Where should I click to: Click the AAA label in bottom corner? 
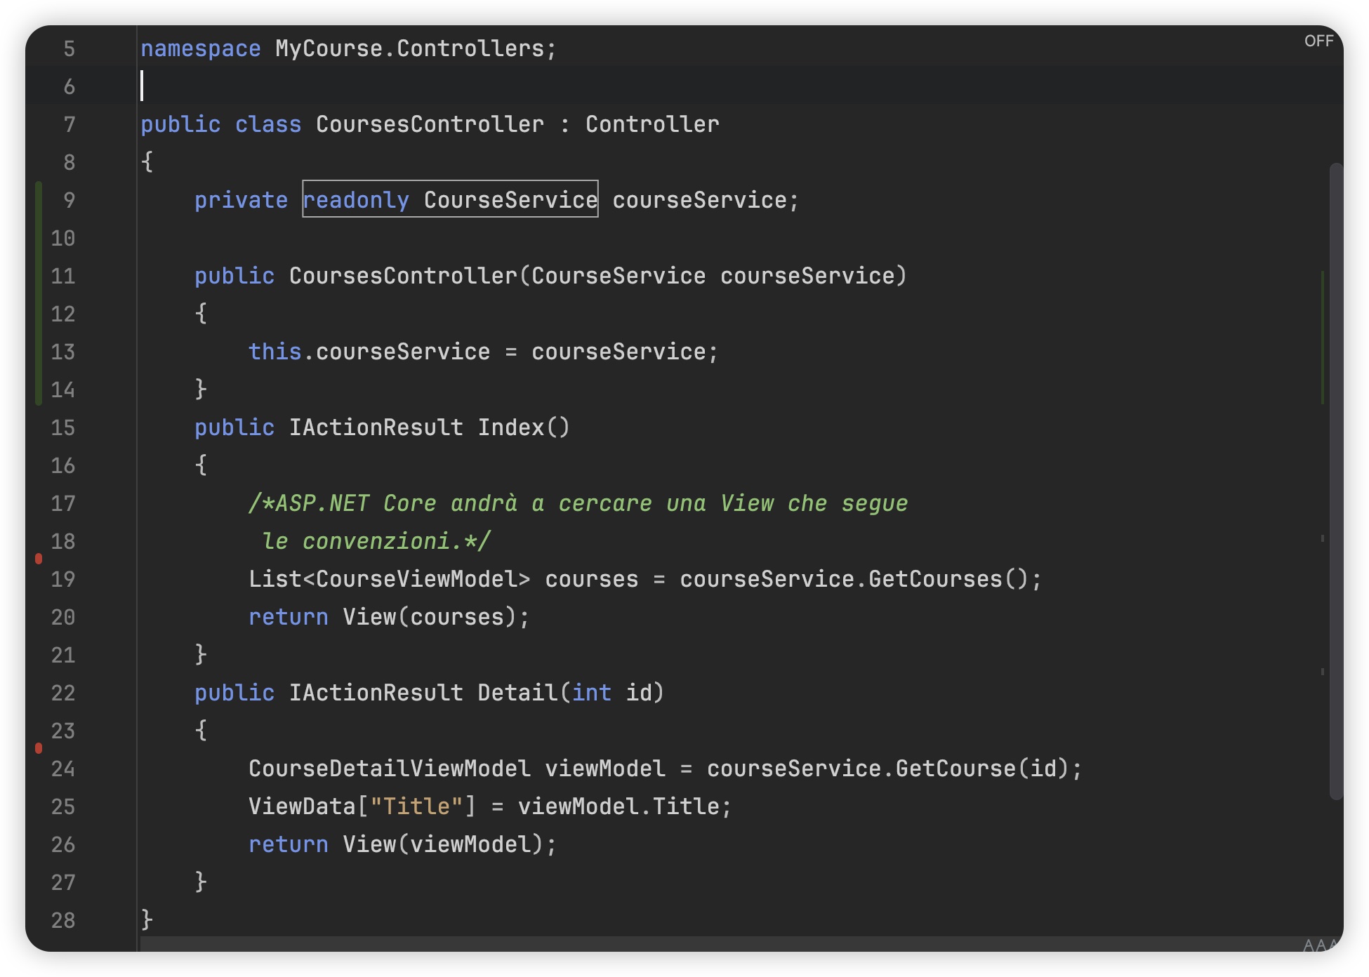point(1320,945)
